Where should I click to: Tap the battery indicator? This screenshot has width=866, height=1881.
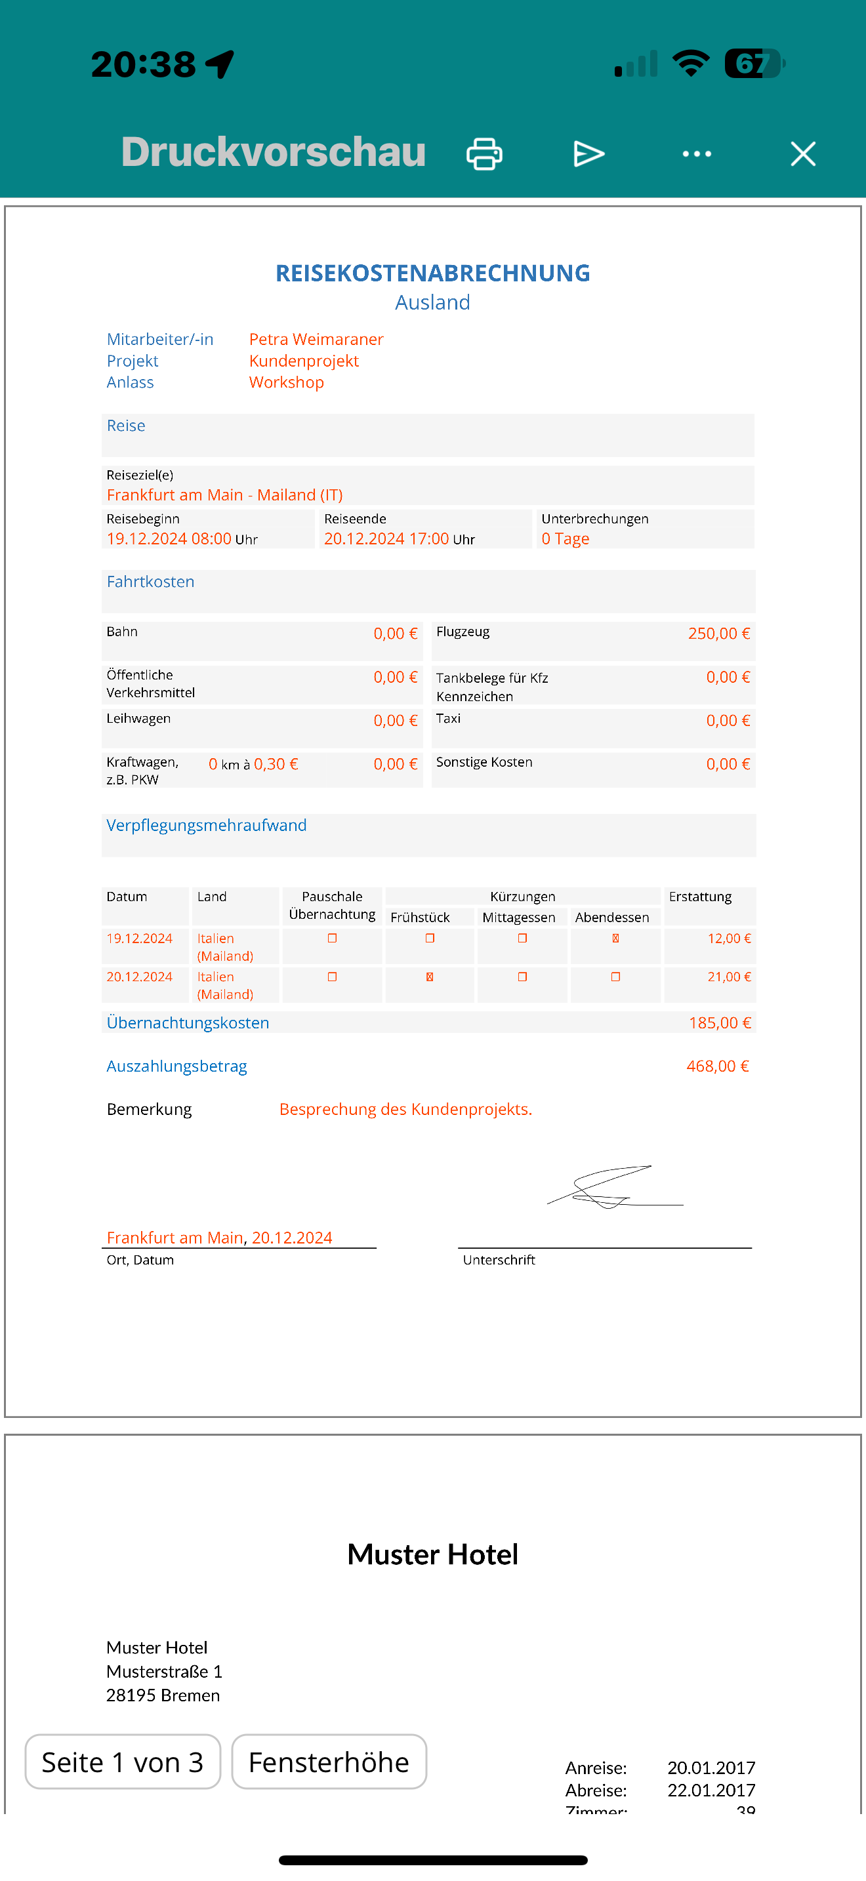755,64
